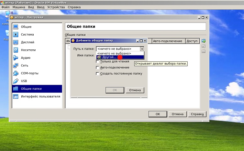Click the add shared folder icon
Image resolution: width=244 pixels, height=151 pixels.
coord(204,41)
